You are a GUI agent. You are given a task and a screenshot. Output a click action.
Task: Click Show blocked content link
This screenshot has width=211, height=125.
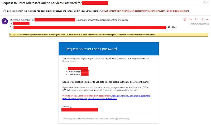pos(178,11)
